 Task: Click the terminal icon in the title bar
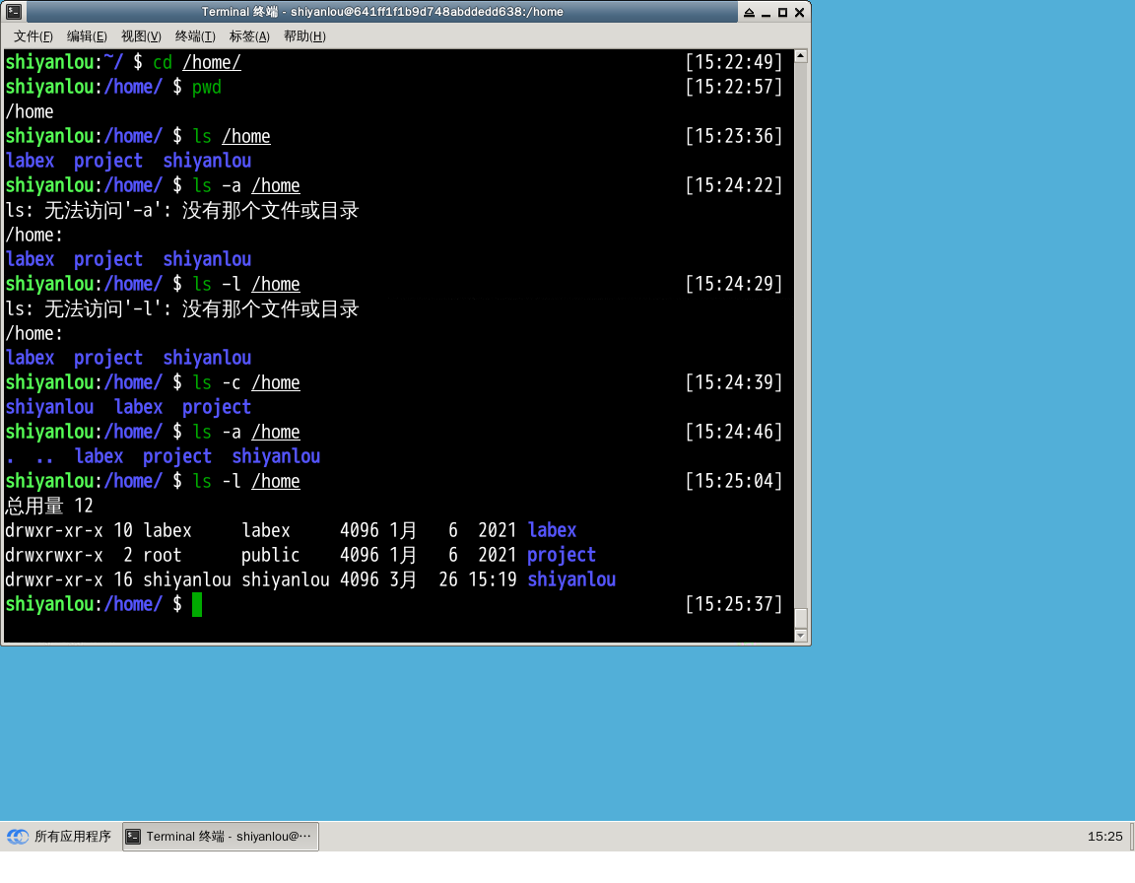coord(14,12)
